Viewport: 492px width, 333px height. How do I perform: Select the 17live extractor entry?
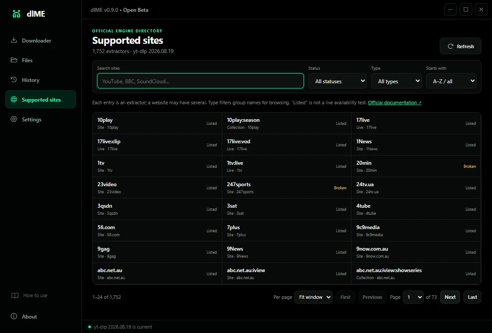(416, 123)
